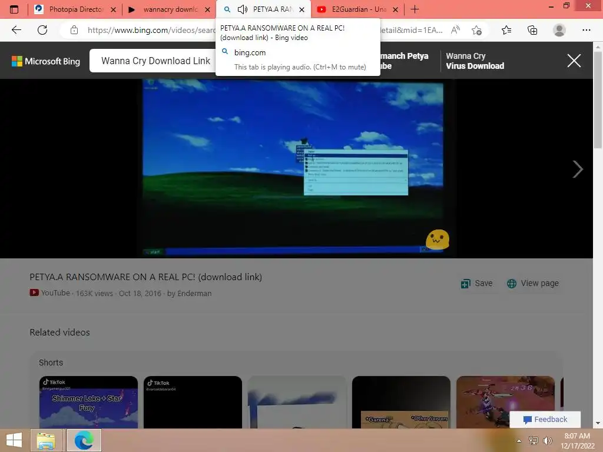Open the second TikTok short thumbnail
Screen dimensions: 603x452
[193, 402]
